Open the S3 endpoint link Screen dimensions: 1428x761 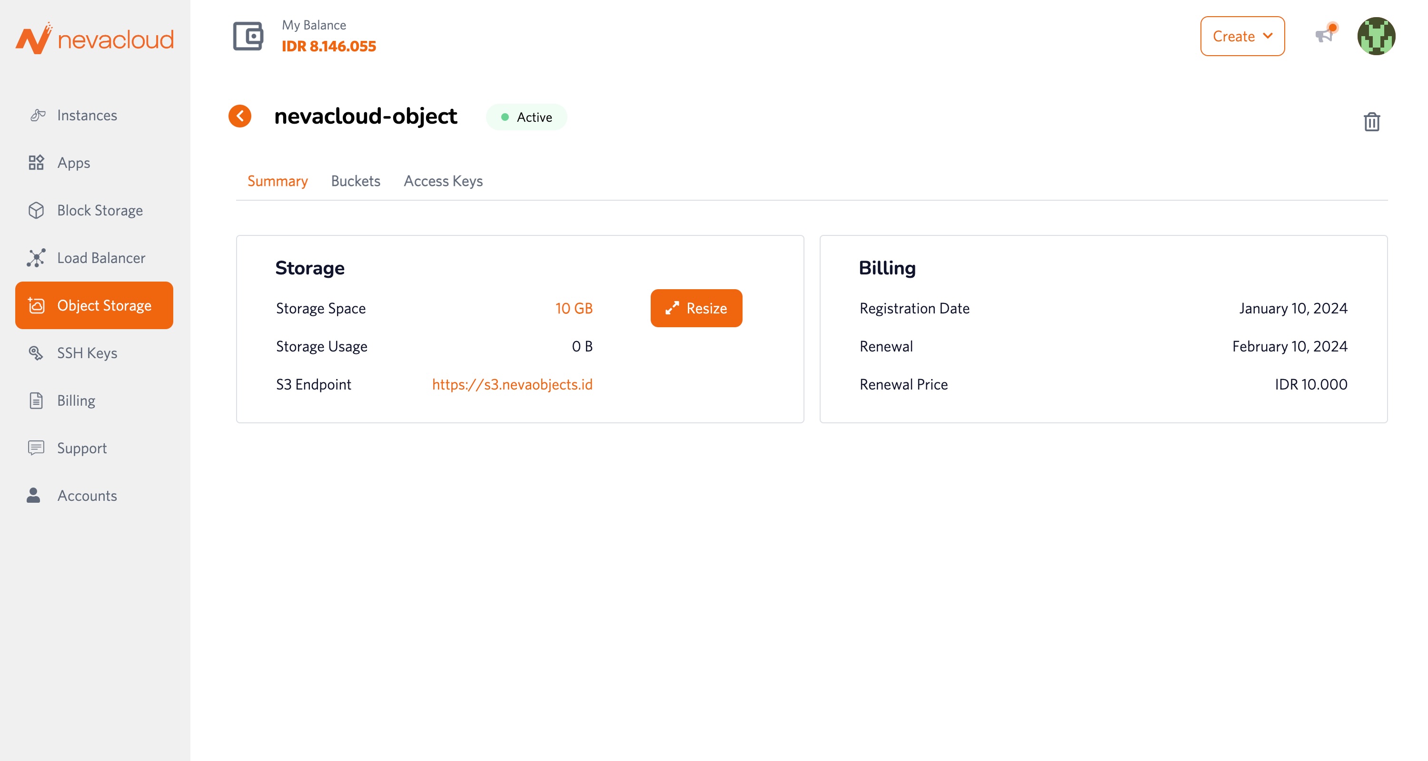[512, 384]
